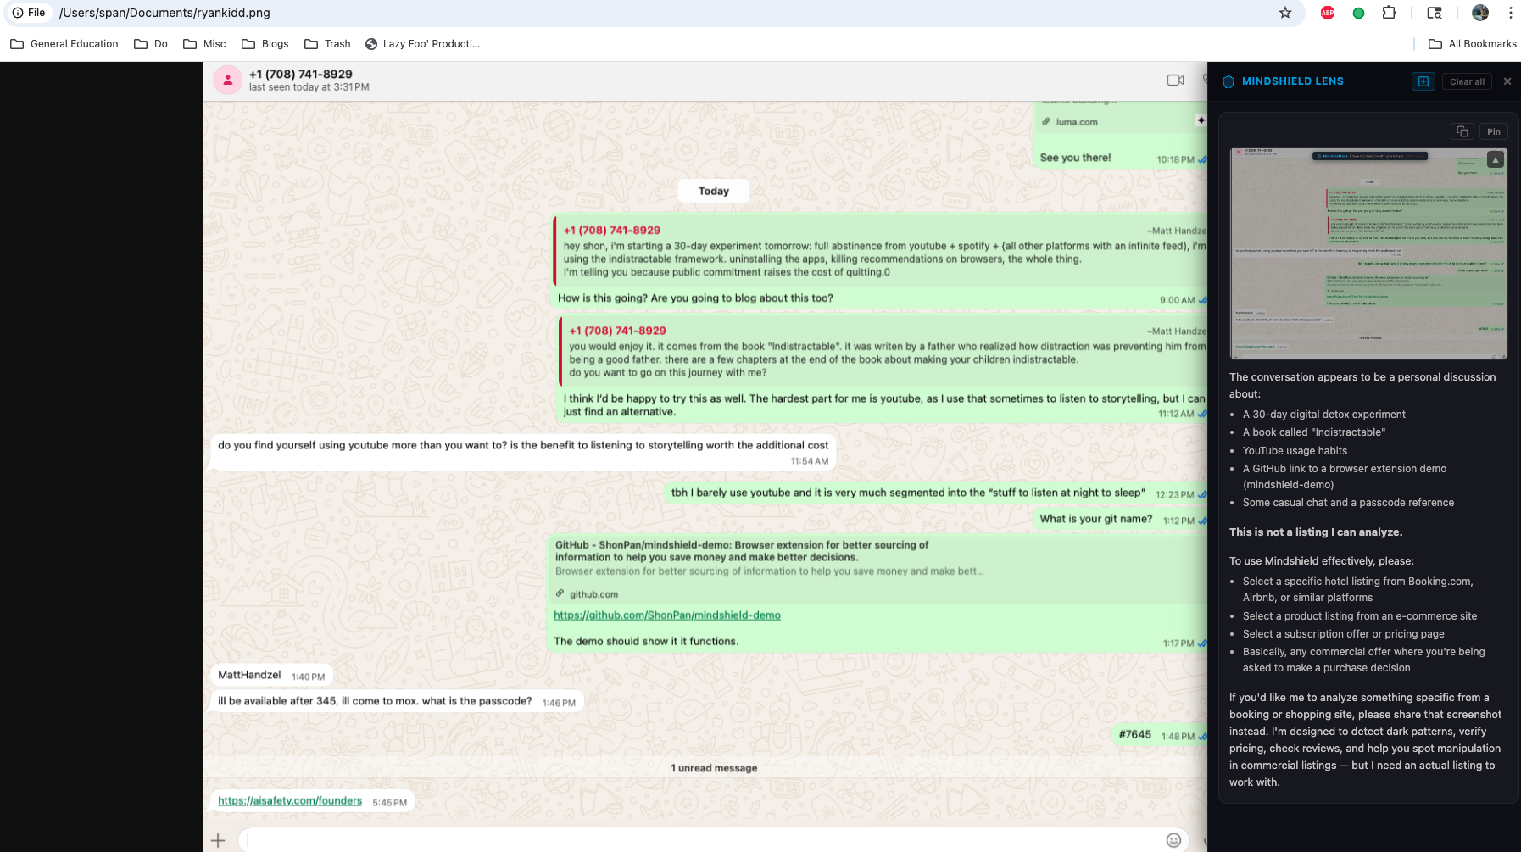
Task: Open the General Education bookmarks folder
Action: (x=64, y=44)
